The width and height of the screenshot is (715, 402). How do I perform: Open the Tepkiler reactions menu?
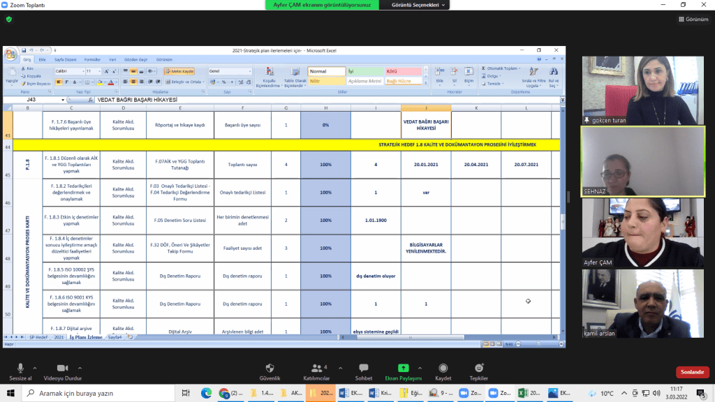click(479, 371)
